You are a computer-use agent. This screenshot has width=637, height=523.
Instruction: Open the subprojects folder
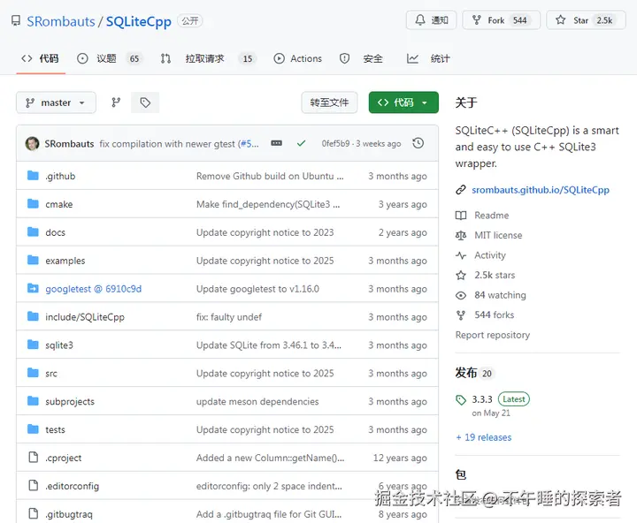tap(70, 401)
